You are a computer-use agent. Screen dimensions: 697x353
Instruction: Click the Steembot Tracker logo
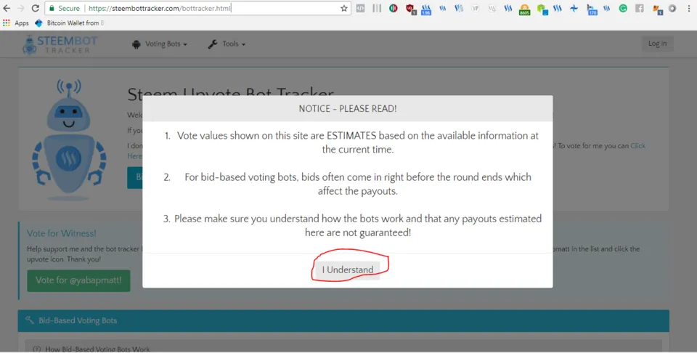coord(60,44)
